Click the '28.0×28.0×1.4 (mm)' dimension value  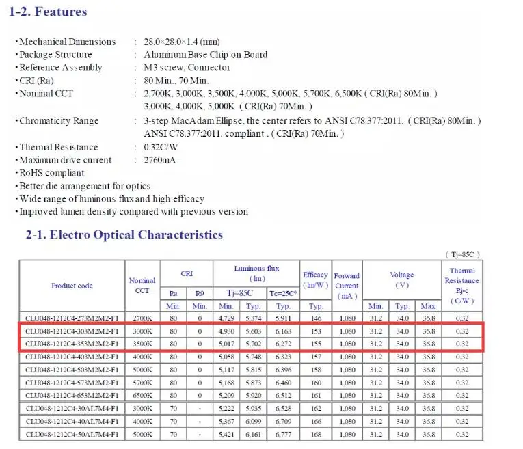click(x=182, y=42)
